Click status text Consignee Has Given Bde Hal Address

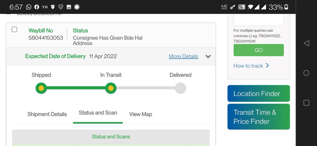108,41
